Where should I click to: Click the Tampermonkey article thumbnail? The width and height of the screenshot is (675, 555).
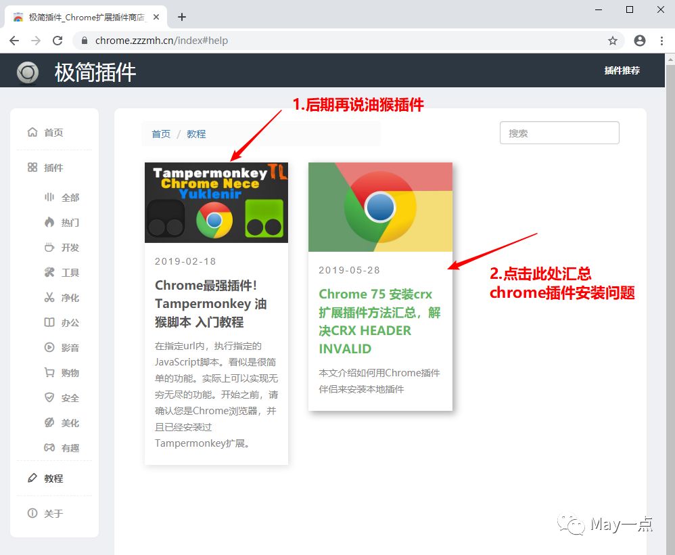tap(216, 202)
